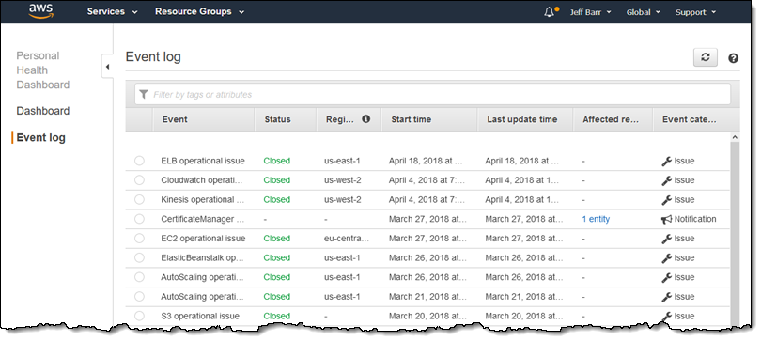Open the notifications bell

coord(549,12)
